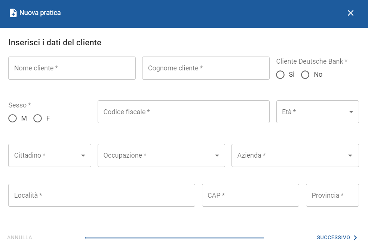Open the Occupazione dropdown list
The image size is (368, 249).
click(161, 155)
